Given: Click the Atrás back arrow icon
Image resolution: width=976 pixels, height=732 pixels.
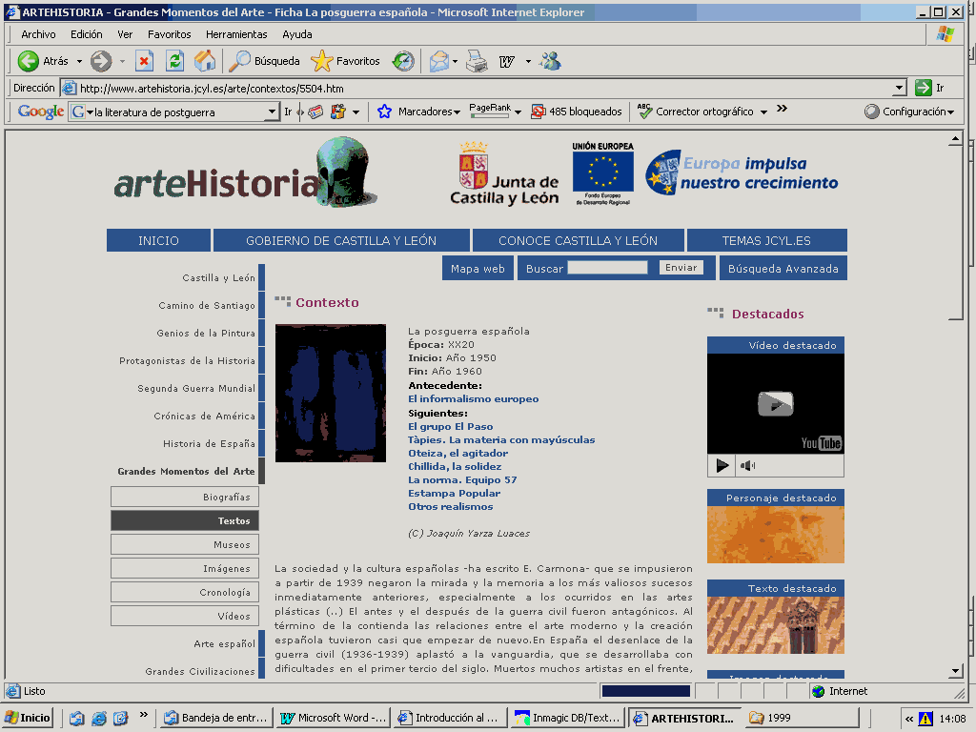Looking at the screenshot, I should (x=28, y=61).
